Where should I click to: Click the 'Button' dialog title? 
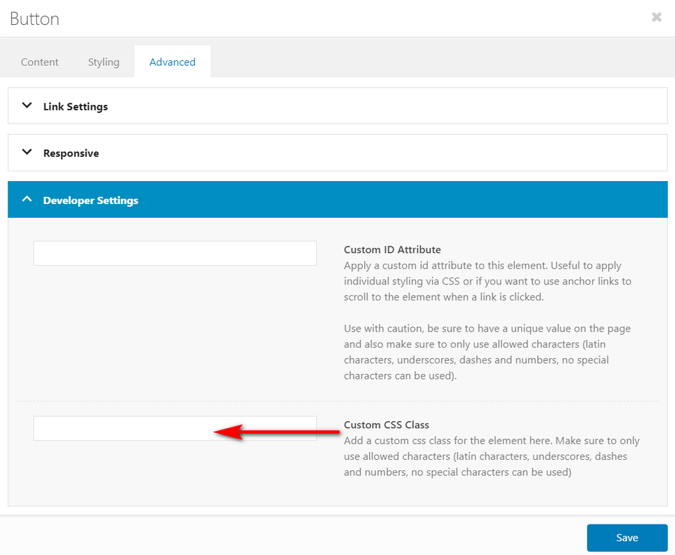coord(35,19)
